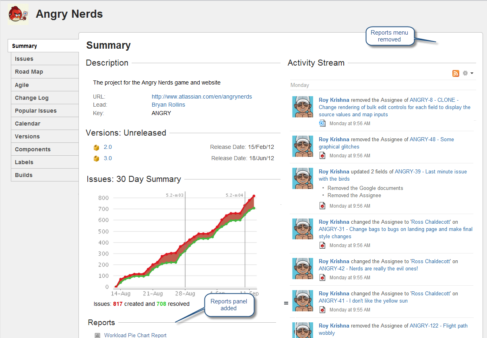Open the version 3.0 link
The width and height of the screenshot is (487, 338).
point(108,159)
